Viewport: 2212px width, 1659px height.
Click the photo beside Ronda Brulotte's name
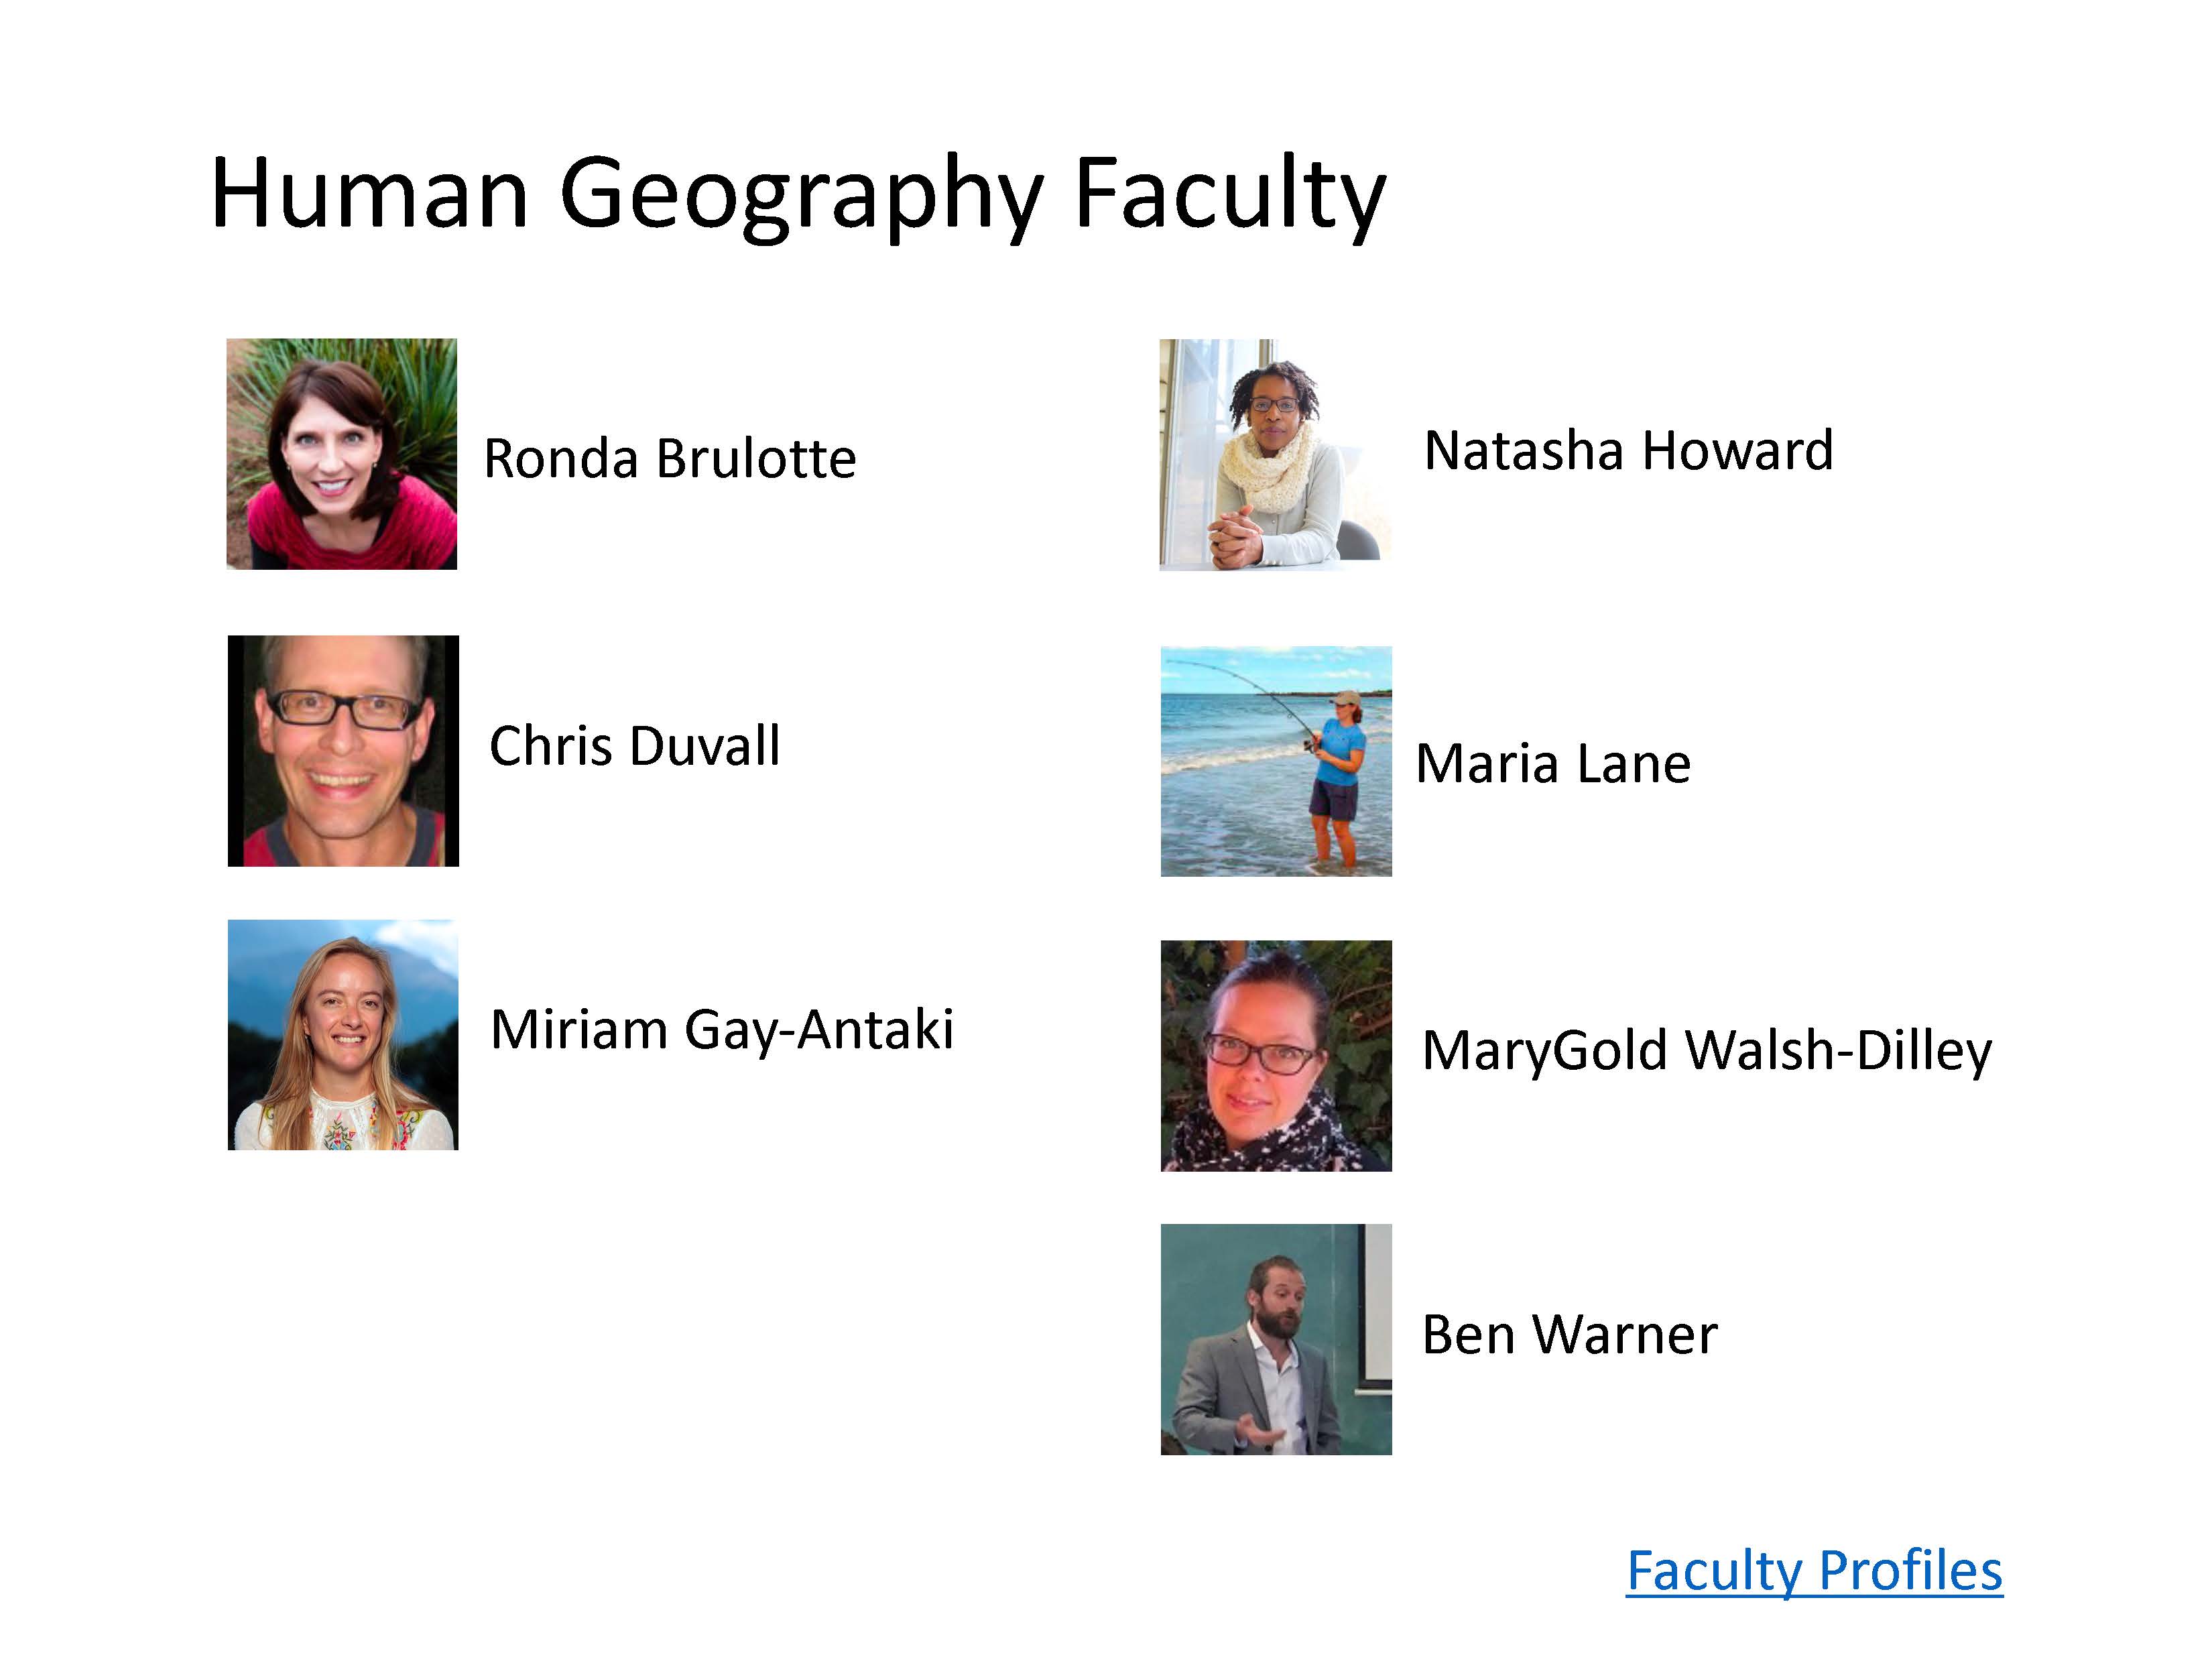342,454
